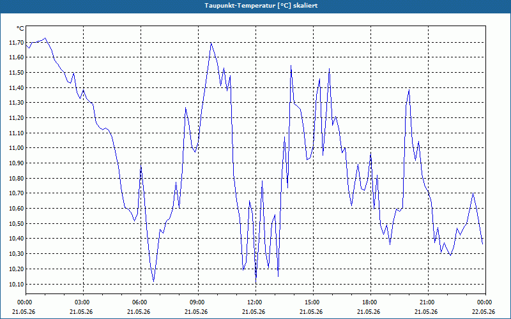Select the 21:00 time label on the x-axis
The width and height of the screenshot is (511, 319).
(426, 302)
